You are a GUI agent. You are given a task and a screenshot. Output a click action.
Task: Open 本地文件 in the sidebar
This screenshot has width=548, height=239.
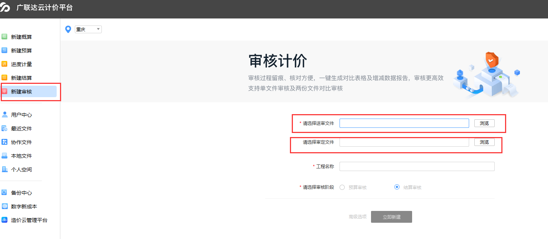tap(21, 156)
